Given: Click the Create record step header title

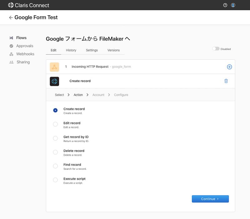Looking at the screenshot, I should click(80, 81).
